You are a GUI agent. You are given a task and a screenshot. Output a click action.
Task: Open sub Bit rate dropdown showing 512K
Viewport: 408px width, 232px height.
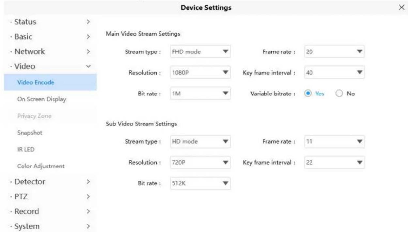[x=200, y=183]
